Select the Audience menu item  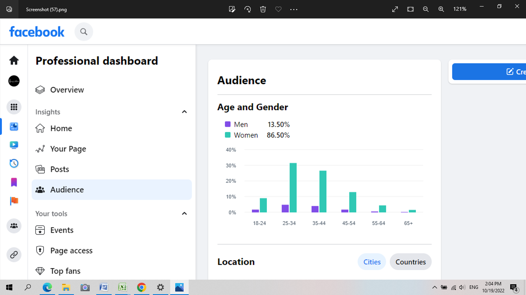112,189
